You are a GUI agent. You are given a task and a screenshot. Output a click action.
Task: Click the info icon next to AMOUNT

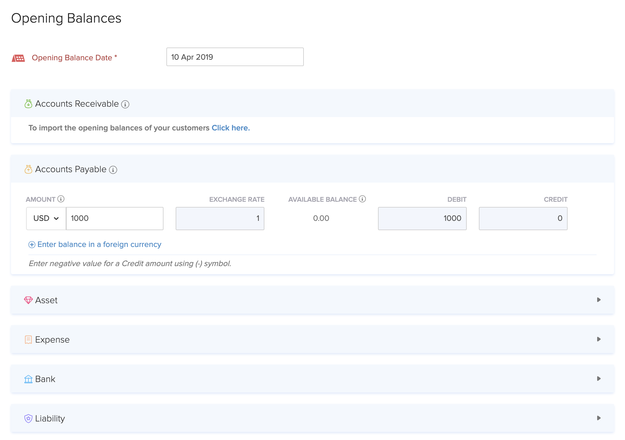(61, 199)
